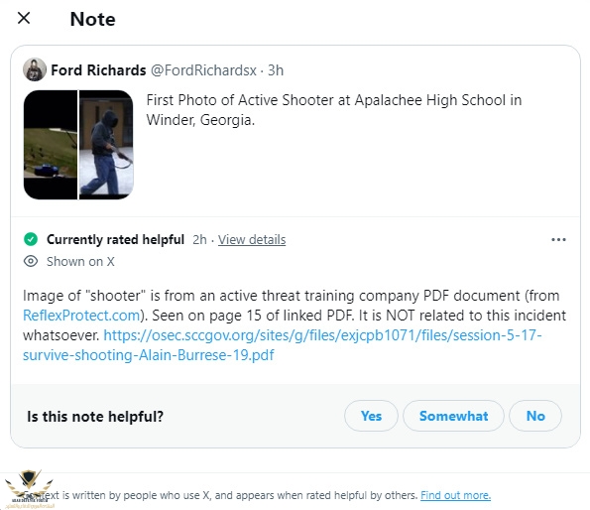Image resolution: width=590 pixels, height=510 pixels.
Task: Click the Ford Richards display name
Action: tap(98, 70)
